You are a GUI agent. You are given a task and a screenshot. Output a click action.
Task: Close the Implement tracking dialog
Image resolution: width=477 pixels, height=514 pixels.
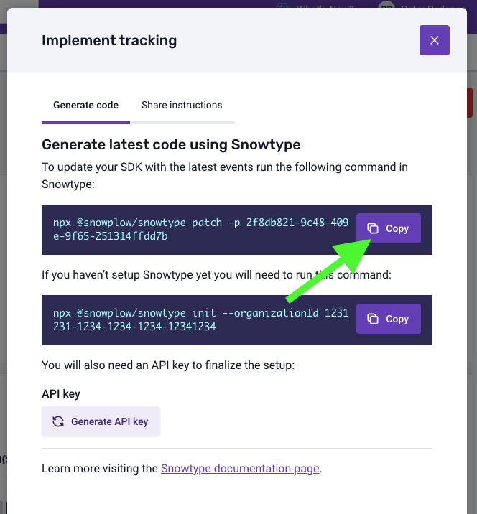pos(435,40)
